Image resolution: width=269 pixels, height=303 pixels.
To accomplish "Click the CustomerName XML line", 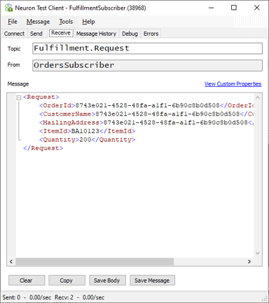I will 146,114.
